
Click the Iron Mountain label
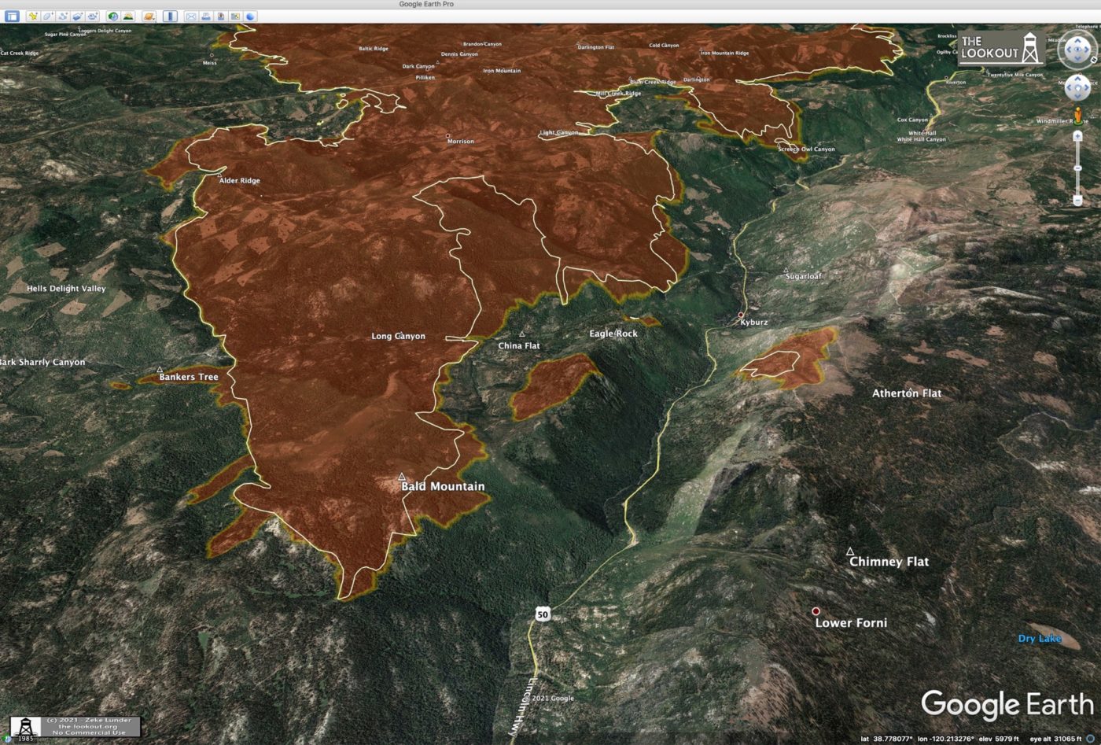click(x=502, y=71)
